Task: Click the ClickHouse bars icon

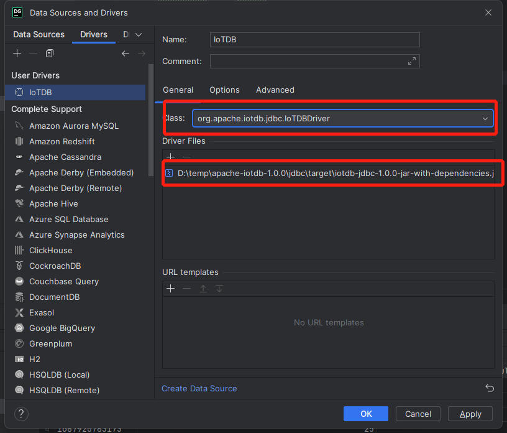Action: (19, 250)
